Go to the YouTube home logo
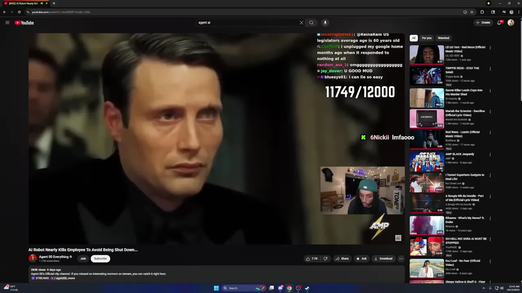This screenshot has width=522, height=293. coord(24,23)
